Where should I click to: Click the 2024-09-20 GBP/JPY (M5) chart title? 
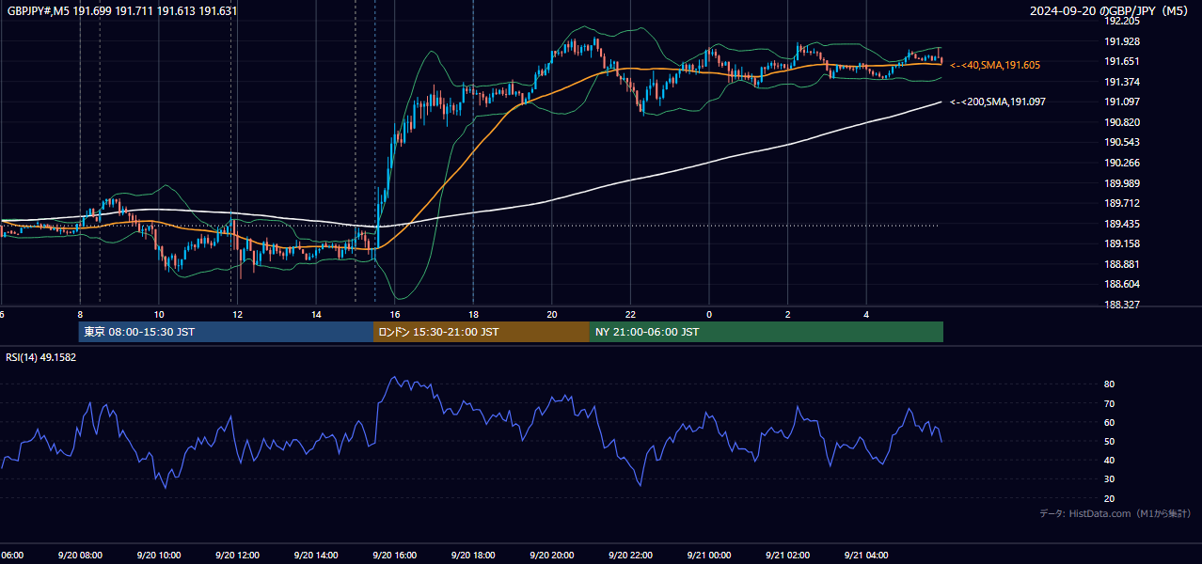coord(1109,10)
